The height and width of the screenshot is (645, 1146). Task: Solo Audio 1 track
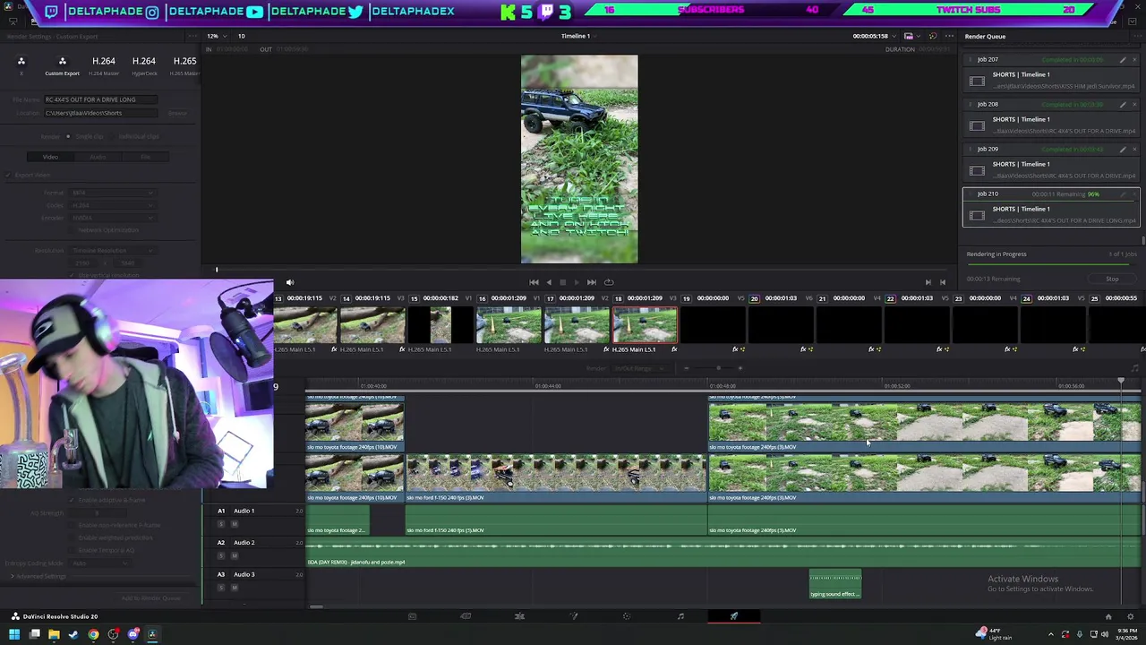[x=221, y=523]
